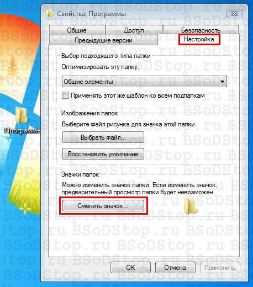
Task: Confirm the dialog with the OK button
Action: click(130, 267)
